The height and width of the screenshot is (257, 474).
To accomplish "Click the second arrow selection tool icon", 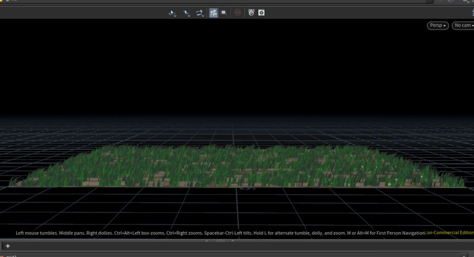I will click(x=186, y=13).
